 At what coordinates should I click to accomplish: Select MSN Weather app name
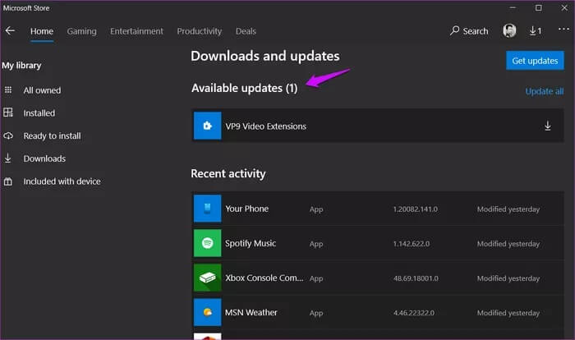(251, 313)
